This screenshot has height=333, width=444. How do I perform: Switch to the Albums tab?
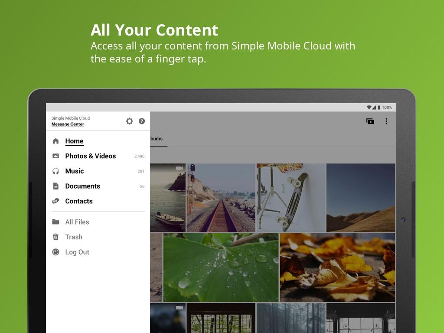point(159,138)
